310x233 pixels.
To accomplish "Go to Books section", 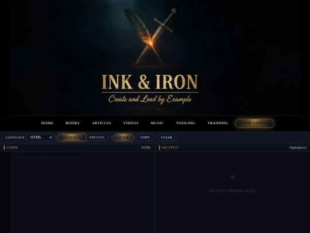I will tap(72, 123).
